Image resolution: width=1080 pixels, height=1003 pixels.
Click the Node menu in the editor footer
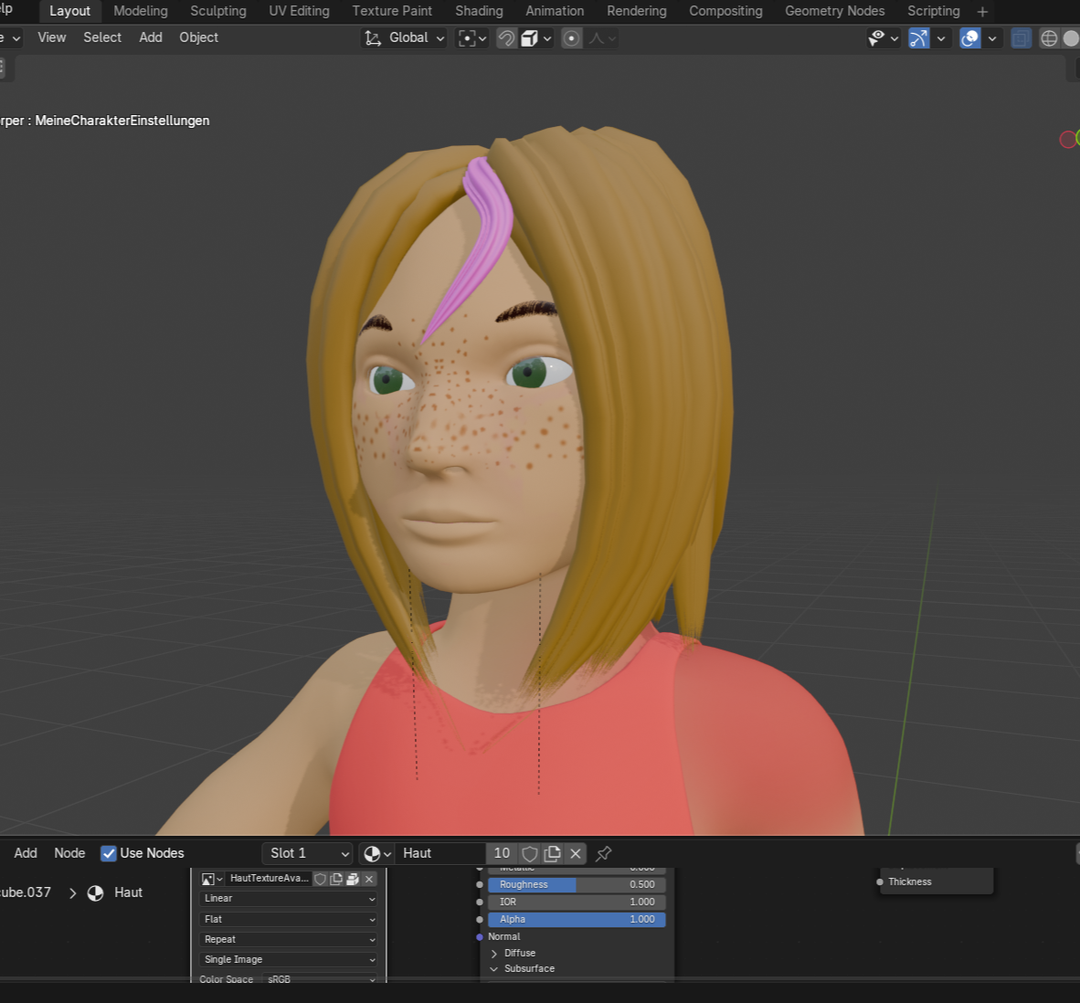coord(69,853)
